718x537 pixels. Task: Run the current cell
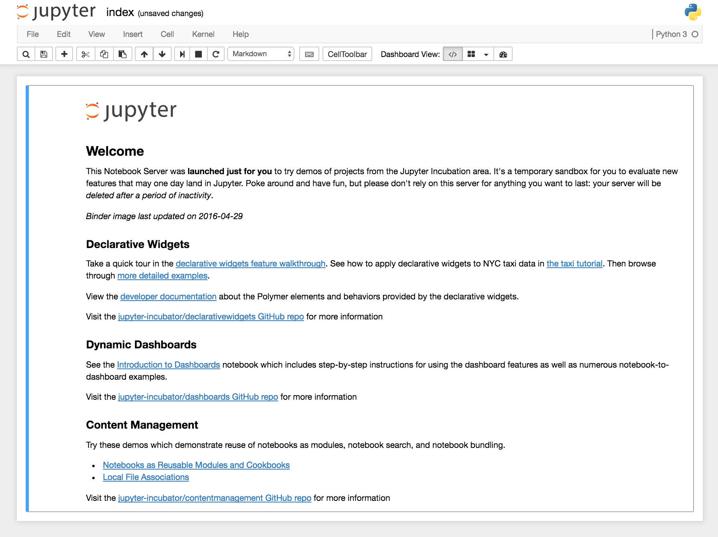point(182,54)
